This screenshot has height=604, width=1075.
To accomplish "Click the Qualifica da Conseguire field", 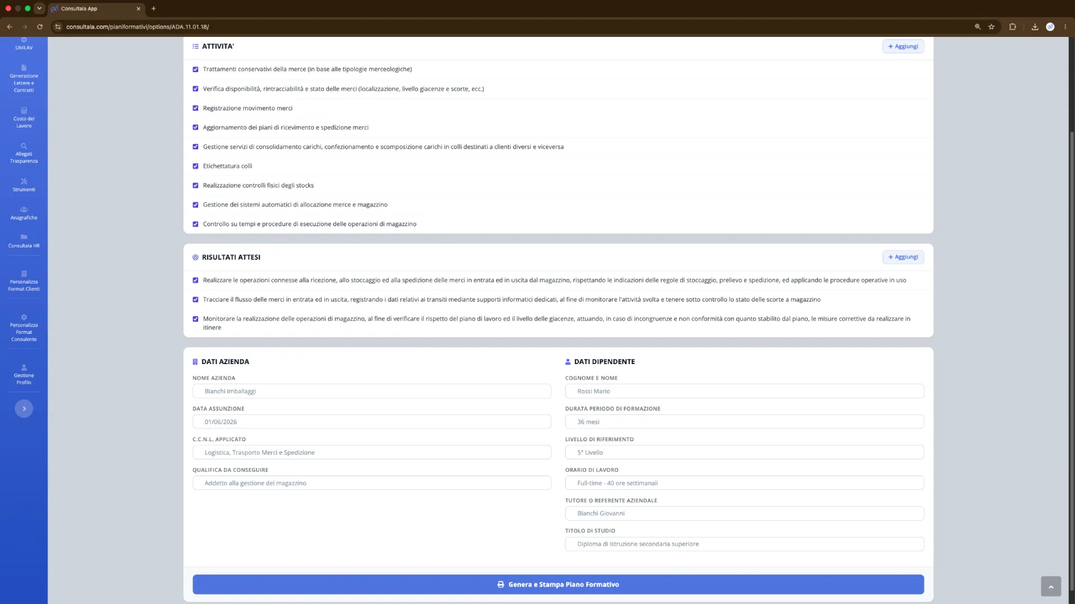I will click(x=372, y=483).
